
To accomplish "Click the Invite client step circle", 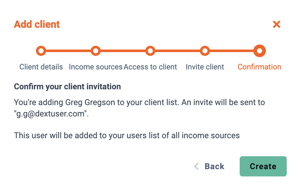I will point(205,51).
